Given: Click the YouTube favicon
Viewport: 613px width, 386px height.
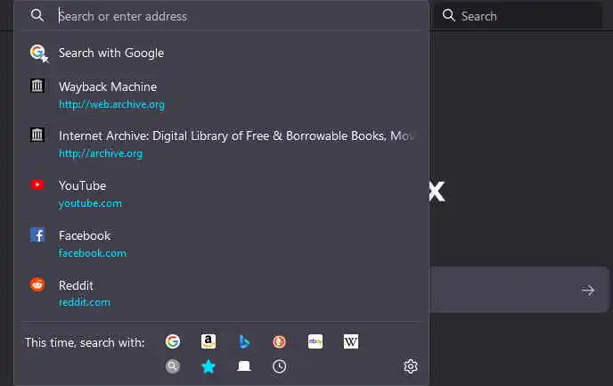Looking at the screenshot, I should 37,185.
